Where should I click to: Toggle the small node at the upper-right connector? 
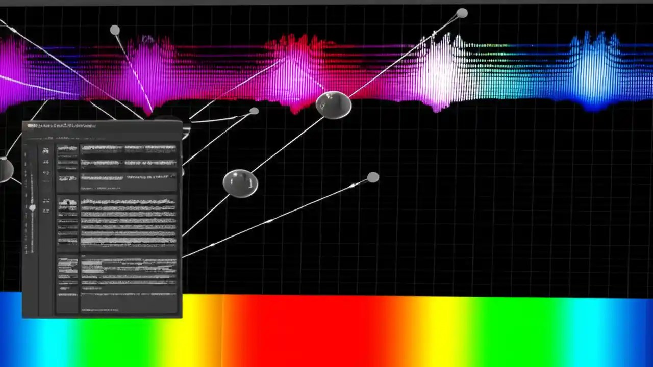[x=462, y=13]
